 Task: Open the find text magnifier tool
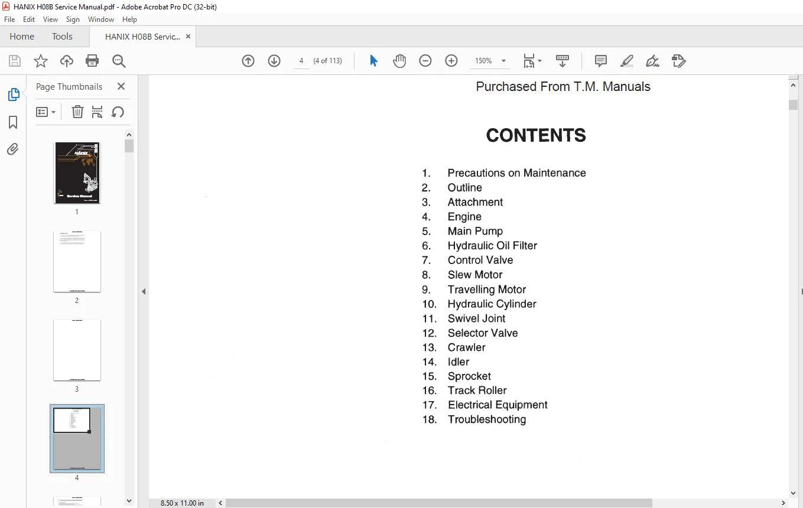point(119,61)
